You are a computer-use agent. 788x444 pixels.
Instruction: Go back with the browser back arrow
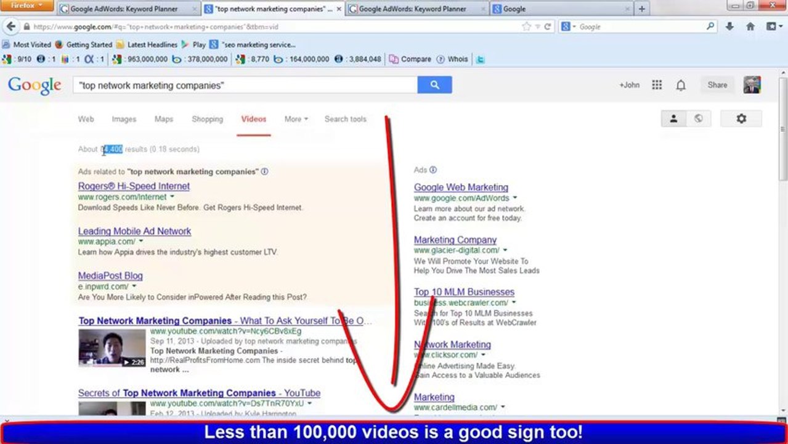point(11,27)
